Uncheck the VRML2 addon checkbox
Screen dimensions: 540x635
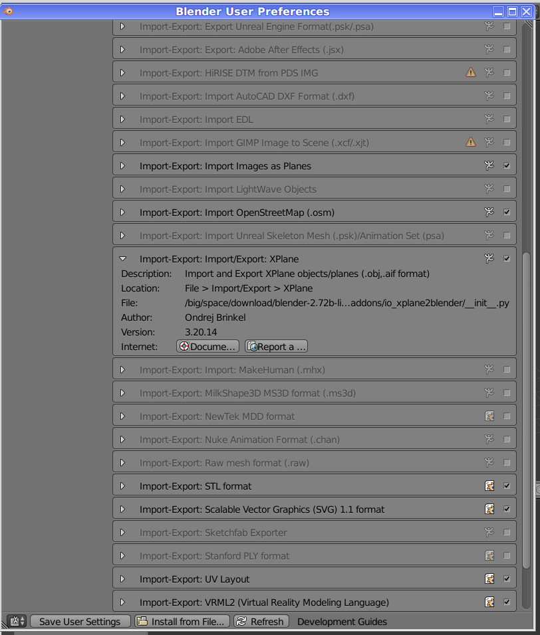507,602
